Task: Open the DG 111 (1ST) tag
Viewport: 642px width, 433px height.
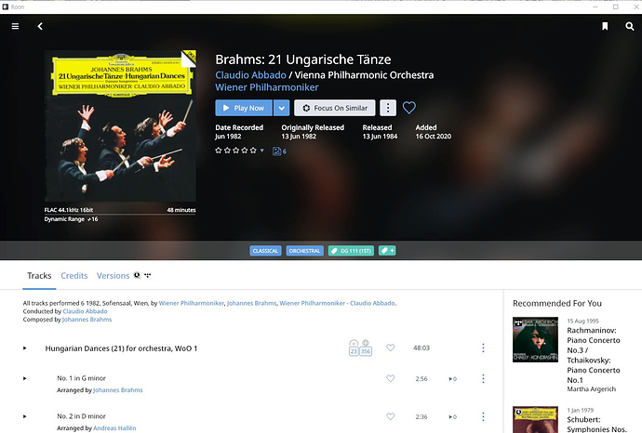Action: click(352, 251)
